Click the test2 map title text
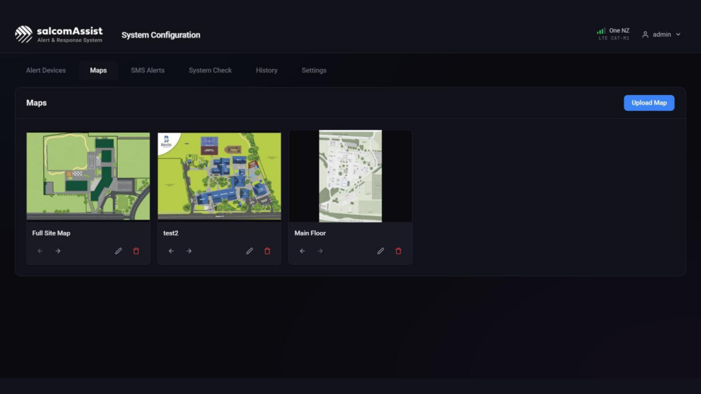The height and width of the screenshot is (394, 701). pos(170,233)
